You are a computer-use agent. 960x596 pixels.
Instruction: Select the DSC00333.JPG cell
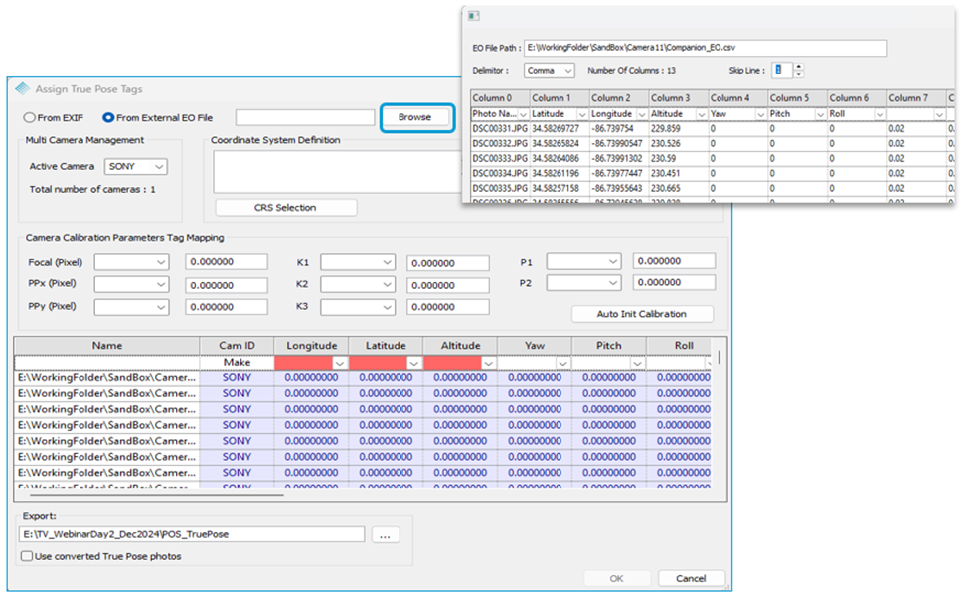click(x=500, y=159)
